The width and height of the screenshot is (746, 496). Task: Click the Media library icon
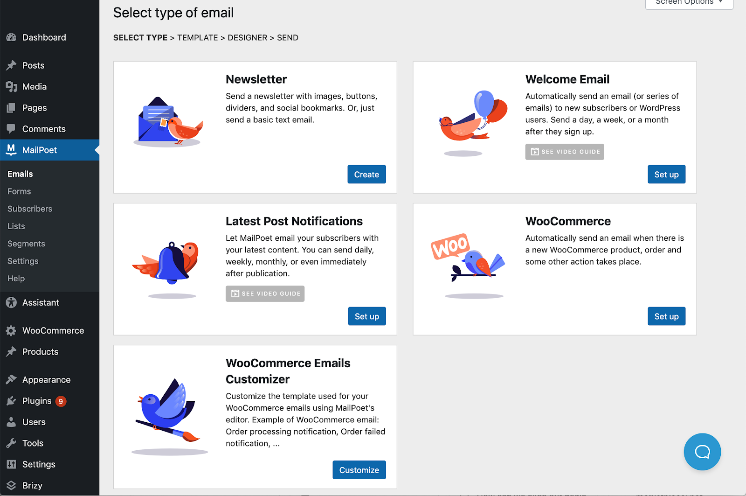[11, 86]
